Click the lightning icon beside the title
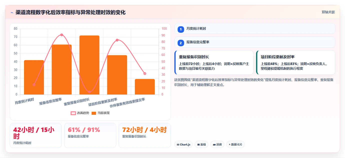The image size is (345, 158). [12, 12]
